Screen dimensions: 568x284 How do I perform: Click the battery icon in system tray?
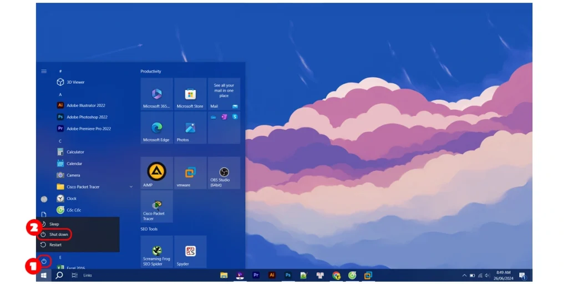click(x=473, y=275)
